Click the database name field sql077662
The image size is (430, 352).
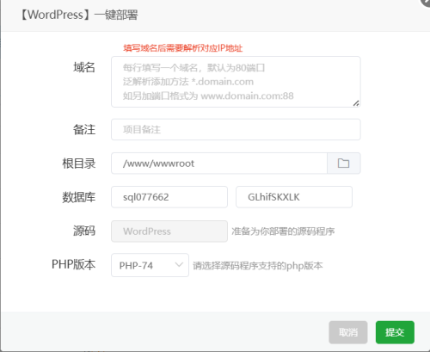169,197
